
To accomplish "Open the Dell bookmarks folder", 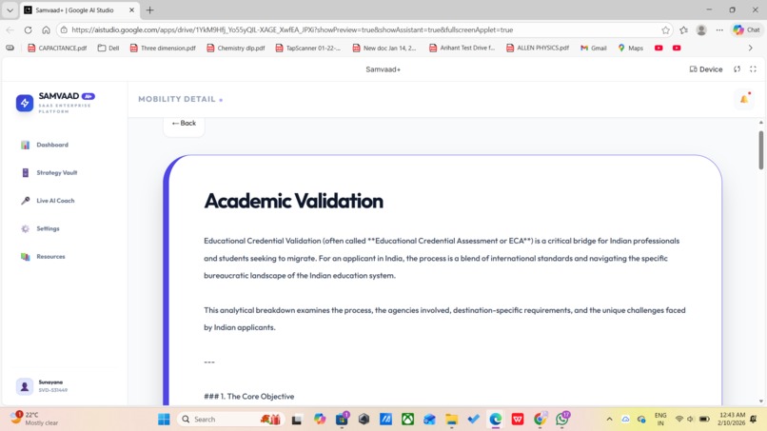I will pos(108,48).
